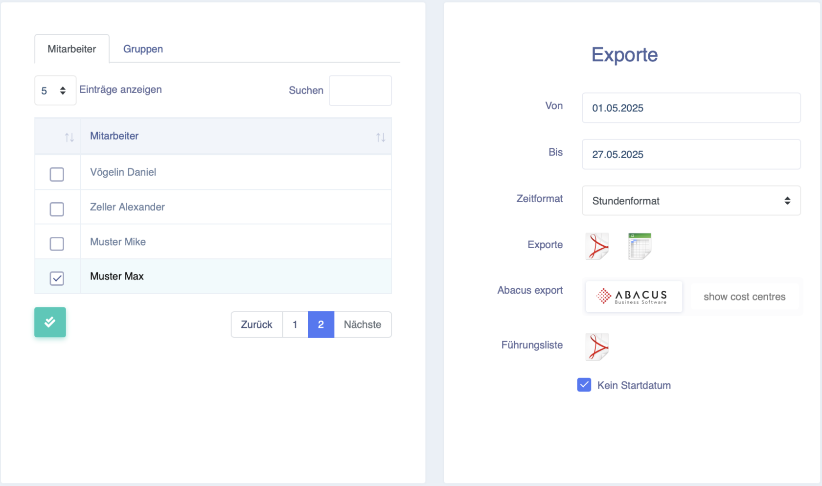The width and height of the screenshot is (822, 486).
Task: Check the box for Zeller Alexander
Action: pyautogui.click(x=57, y=209)
